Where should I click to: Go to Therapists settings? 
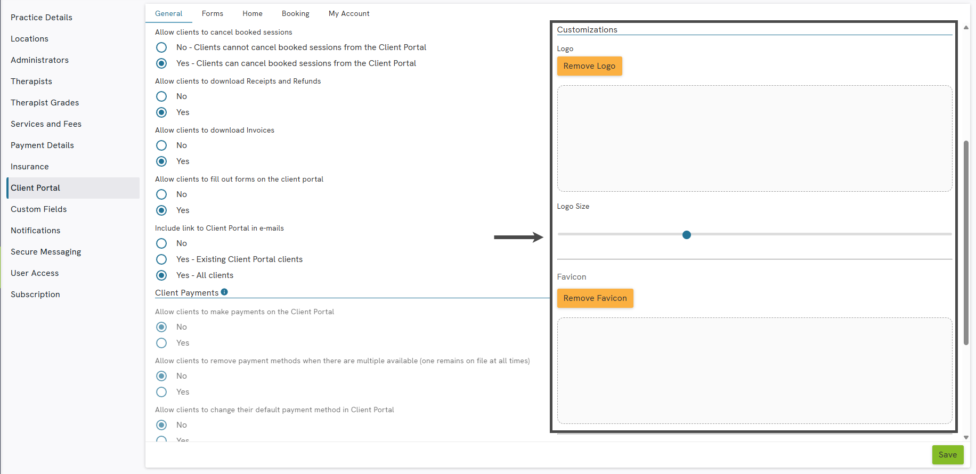73,81
